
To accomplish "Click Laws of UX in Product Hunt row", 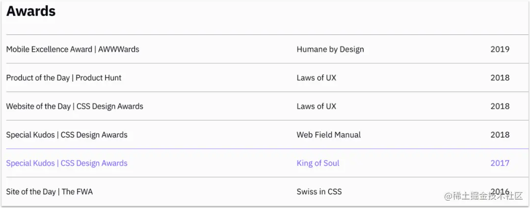I will 317,78.
